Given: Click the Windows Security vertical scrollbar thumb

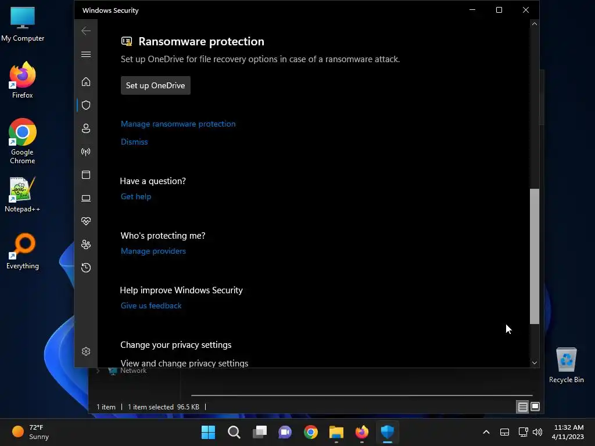Looking at the screenshot, I should point(535,256).
